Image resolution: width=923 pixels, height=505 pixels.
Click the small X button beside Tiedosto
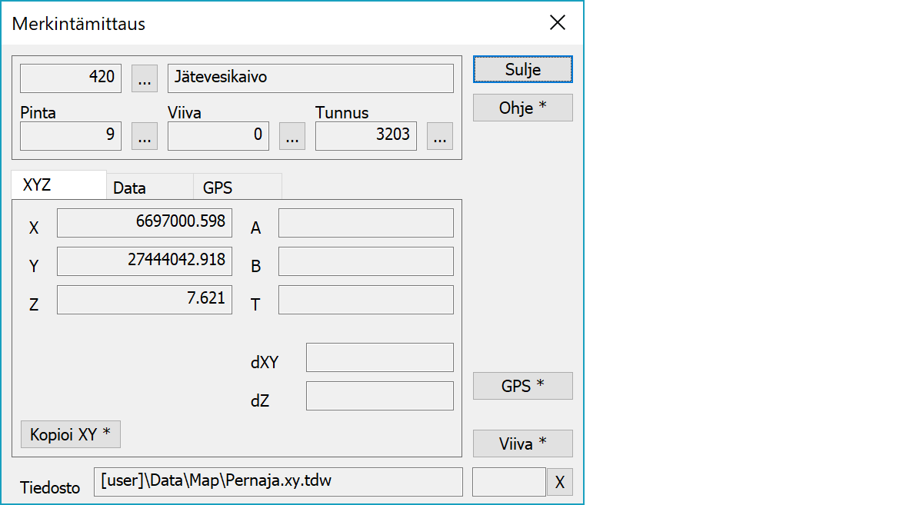pos(559,482)
